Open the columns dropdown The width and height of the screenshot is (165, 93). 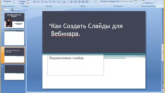click(x=88, y=2)
